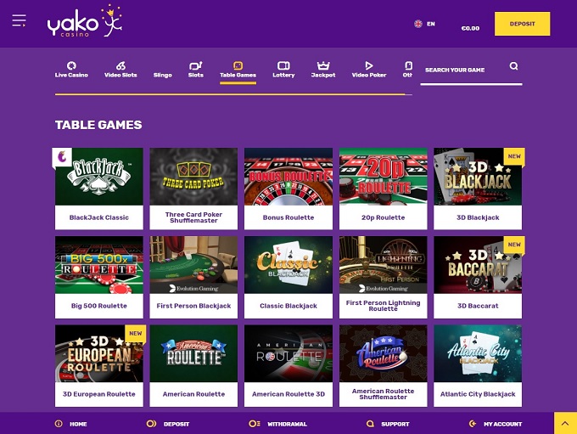Open Live Casino category icon

point(71,65)
